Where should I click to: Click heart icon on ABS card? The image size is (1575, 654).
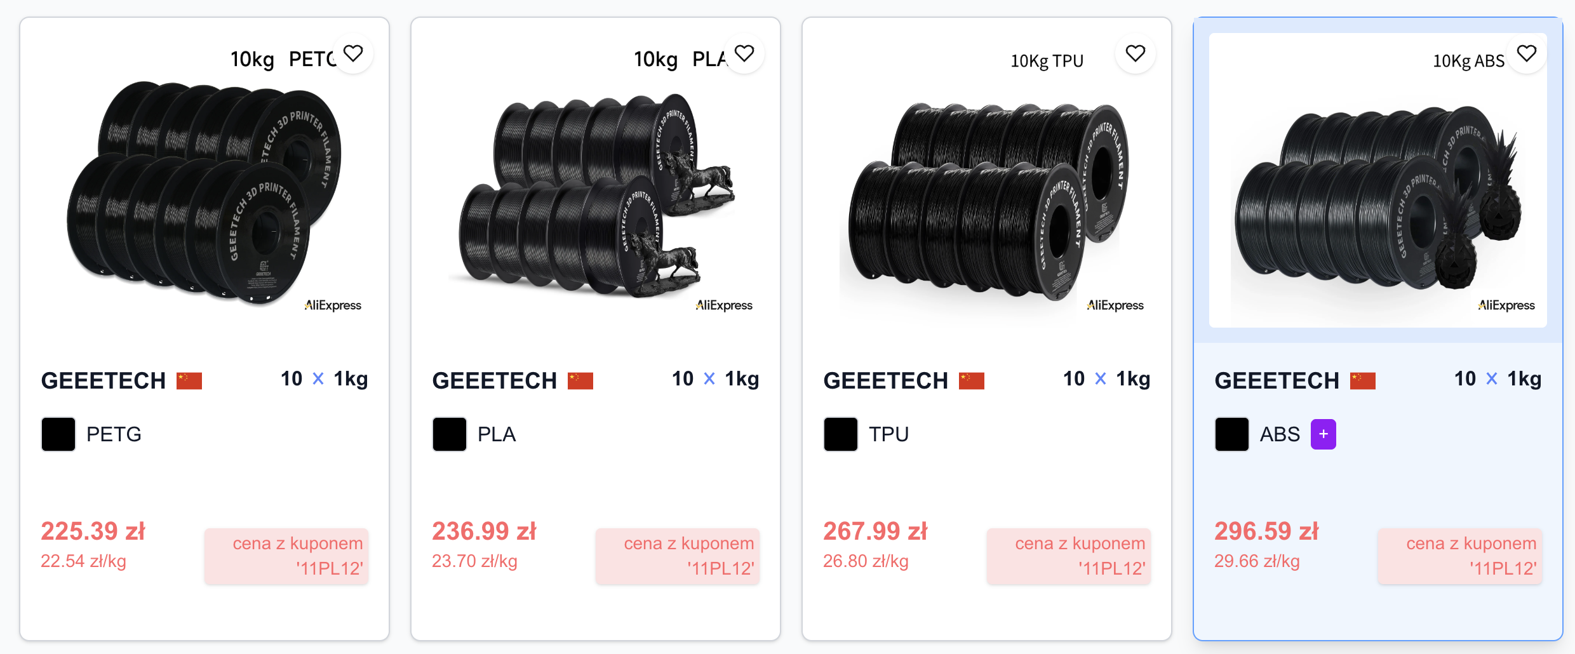(x=1527, y=53)
